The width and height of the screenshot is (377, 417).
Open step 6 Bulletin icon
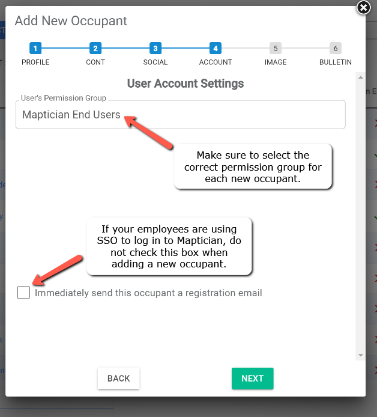tap(336, 49)
